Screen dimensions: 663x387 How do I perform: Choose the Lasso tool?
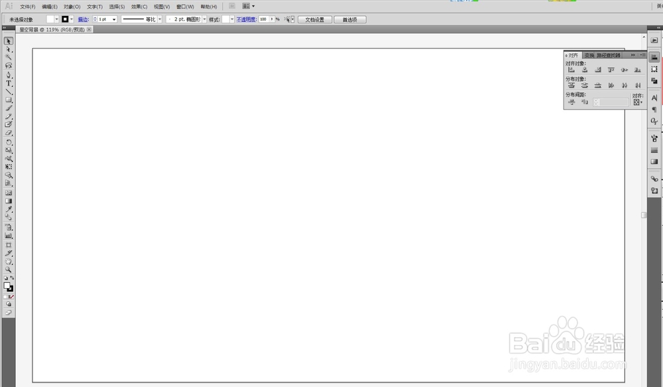(9, 66)
